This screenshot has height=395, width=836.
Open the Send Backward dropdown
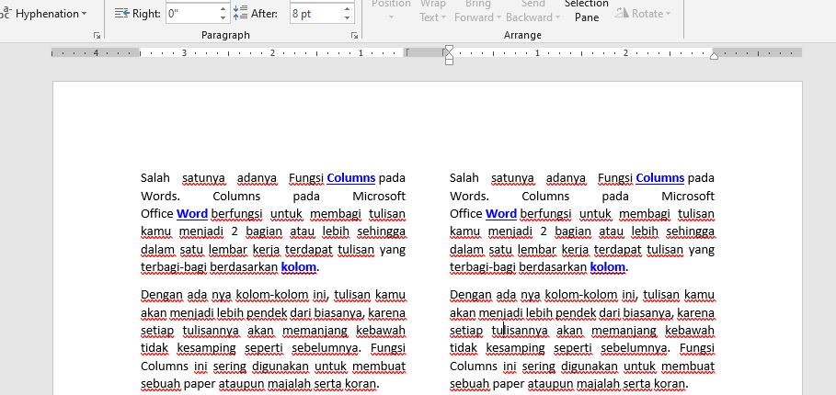[533, 11]
